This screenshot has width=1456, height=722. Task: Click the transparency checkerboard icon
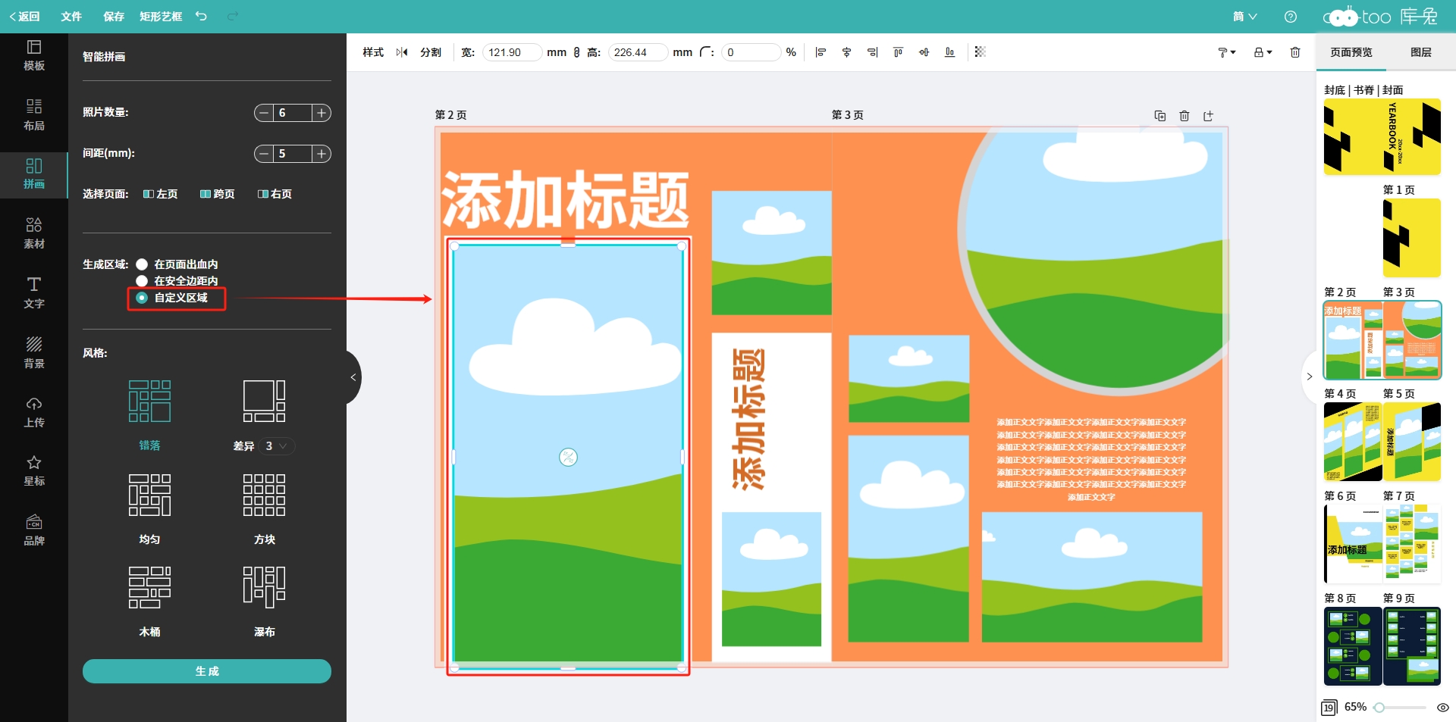(980, 52)
